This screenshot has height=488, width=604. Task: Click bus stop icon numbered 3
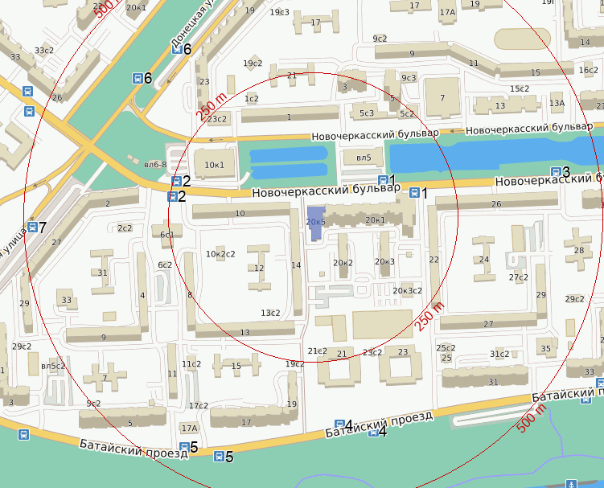[x=556, y=172]
